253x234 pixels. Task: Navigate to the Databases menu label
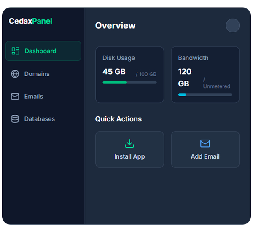pos(40,119)
